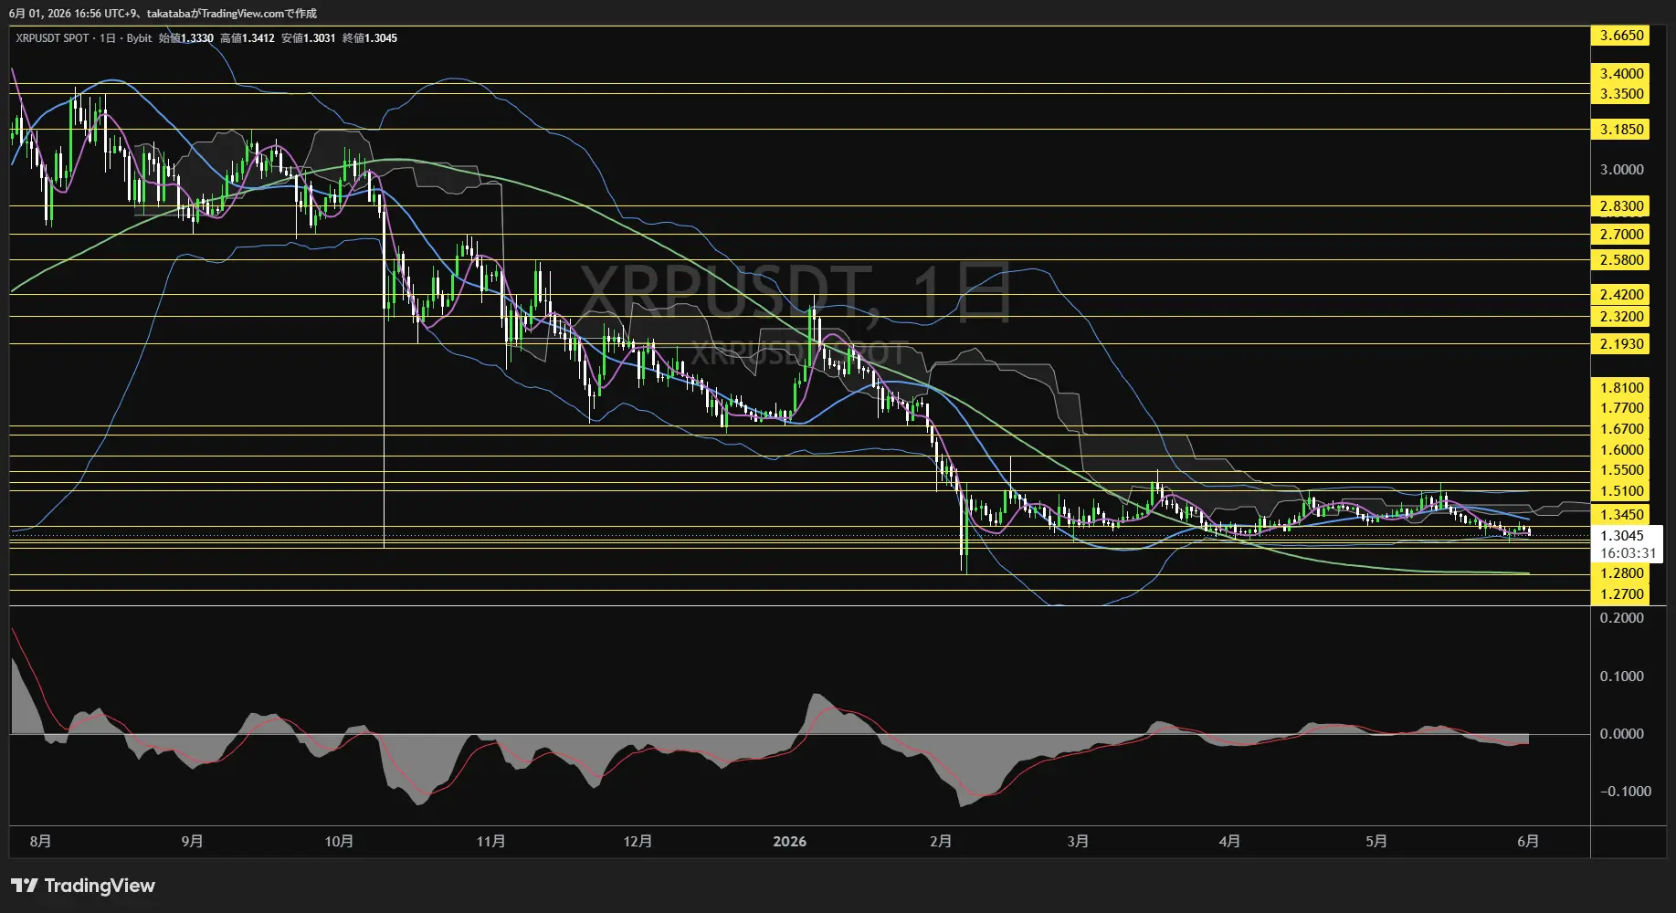Click the XRPUSDT SPOT symbol title
This screenshot has width=1676, height=913.
(x=52, y=38)
